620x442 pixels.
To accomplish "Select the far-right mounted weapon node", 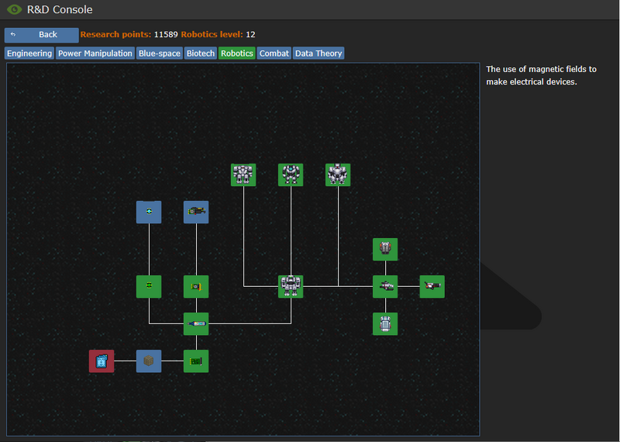I will click(x=432, y=286).
